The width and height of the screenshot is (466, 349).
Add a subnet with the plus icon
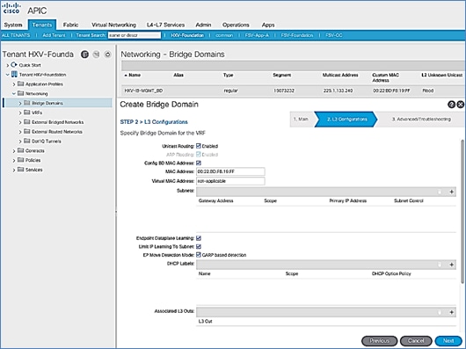(451, 192)
